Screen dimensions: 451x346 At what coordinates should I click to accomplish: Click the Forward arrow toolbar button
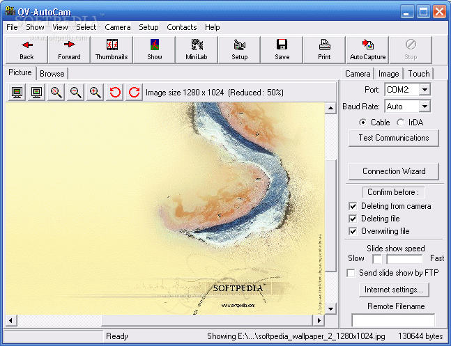tap(69, 49)
